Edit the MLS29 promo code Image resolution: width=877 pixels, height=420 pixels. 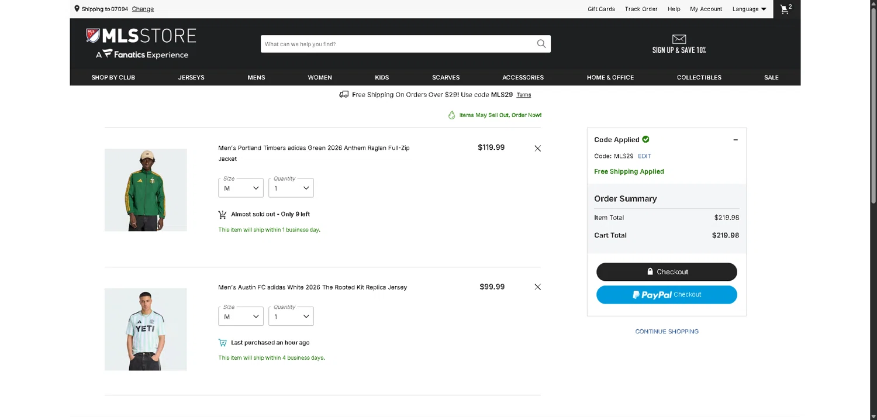click(644, 156)
